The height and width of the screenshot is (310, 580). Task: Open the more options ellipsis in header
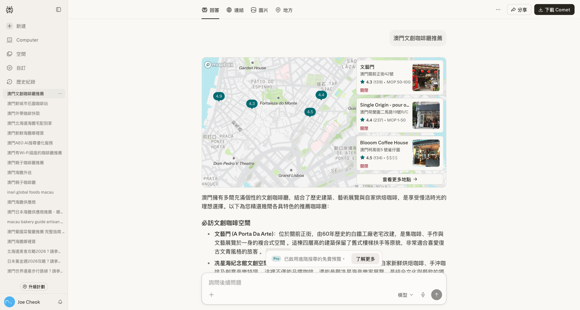498,10
